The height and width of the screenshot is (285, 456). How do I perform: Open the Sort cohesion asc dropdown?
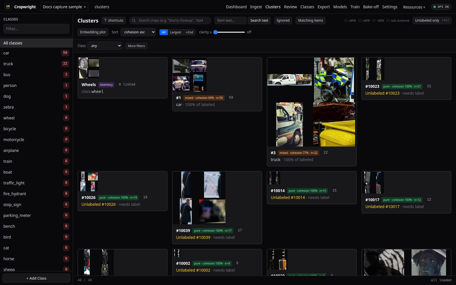pyautogui.click(x=138, y=32)
